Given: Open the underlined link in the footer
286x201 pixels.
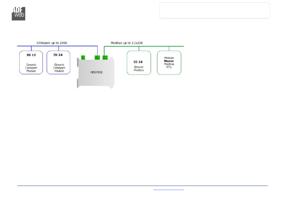Looking at the screenshot, I should point(168,190).
